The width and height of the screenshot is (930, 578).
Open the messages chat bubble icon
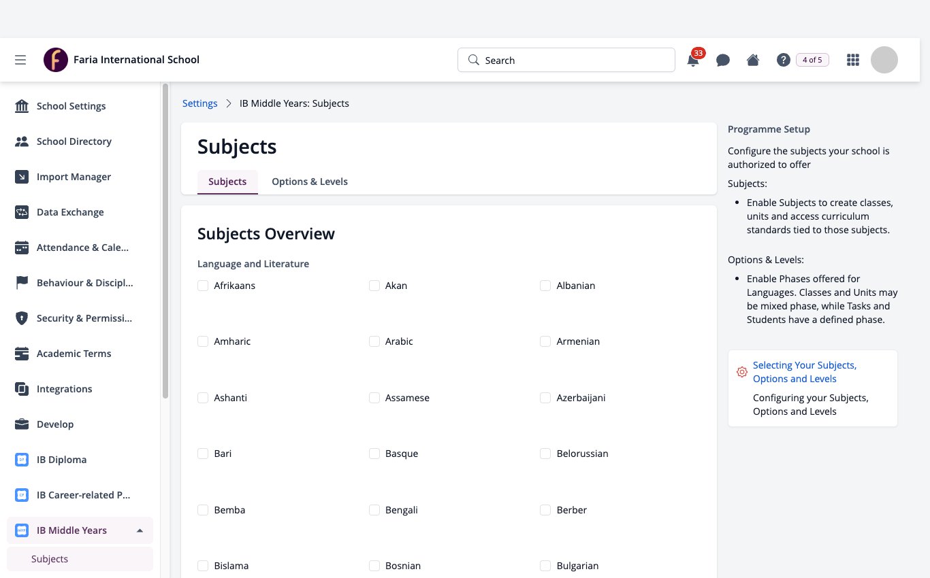point(723,60)
